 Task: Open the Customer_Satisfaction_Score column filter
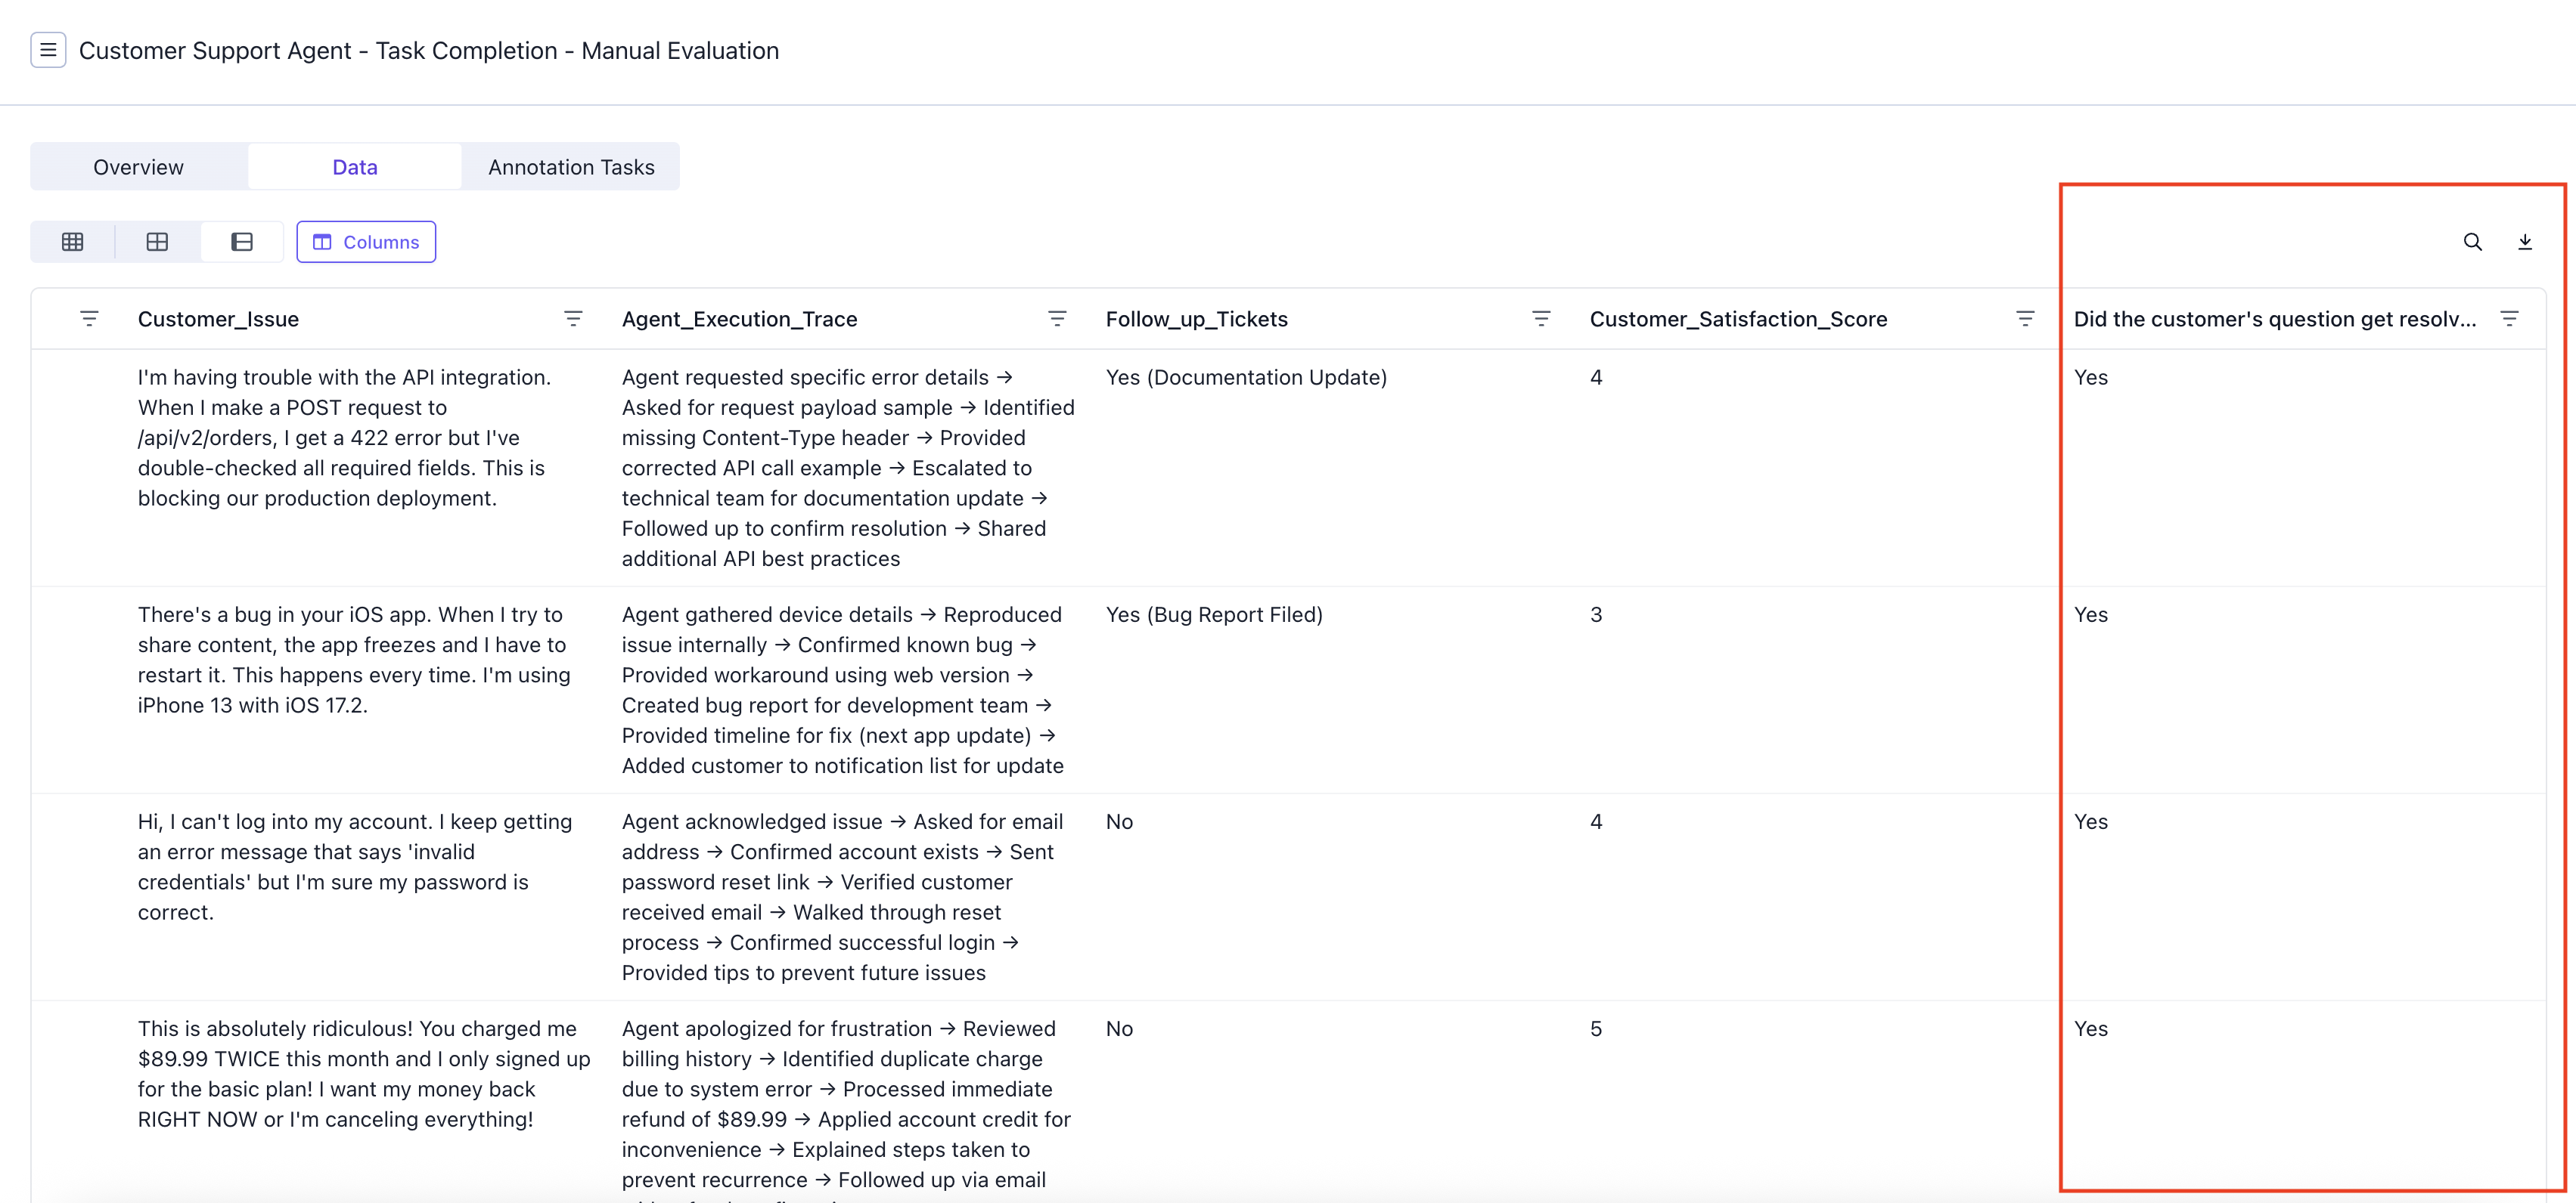click(2025, 319)
